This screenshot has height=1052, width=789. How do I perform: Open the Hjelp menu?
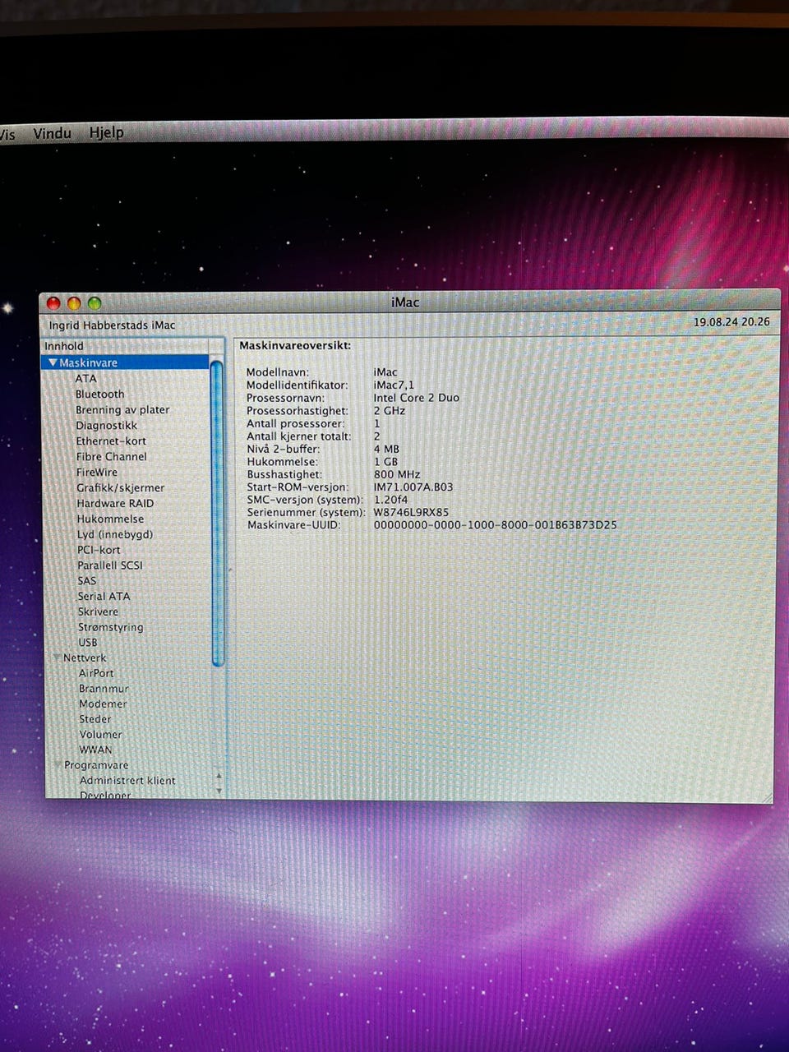106,132
